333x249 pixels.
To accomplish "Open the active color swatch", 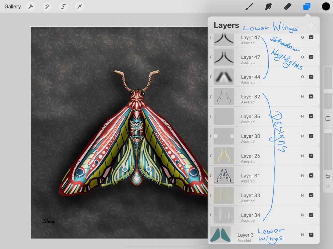I will point(326,6).
